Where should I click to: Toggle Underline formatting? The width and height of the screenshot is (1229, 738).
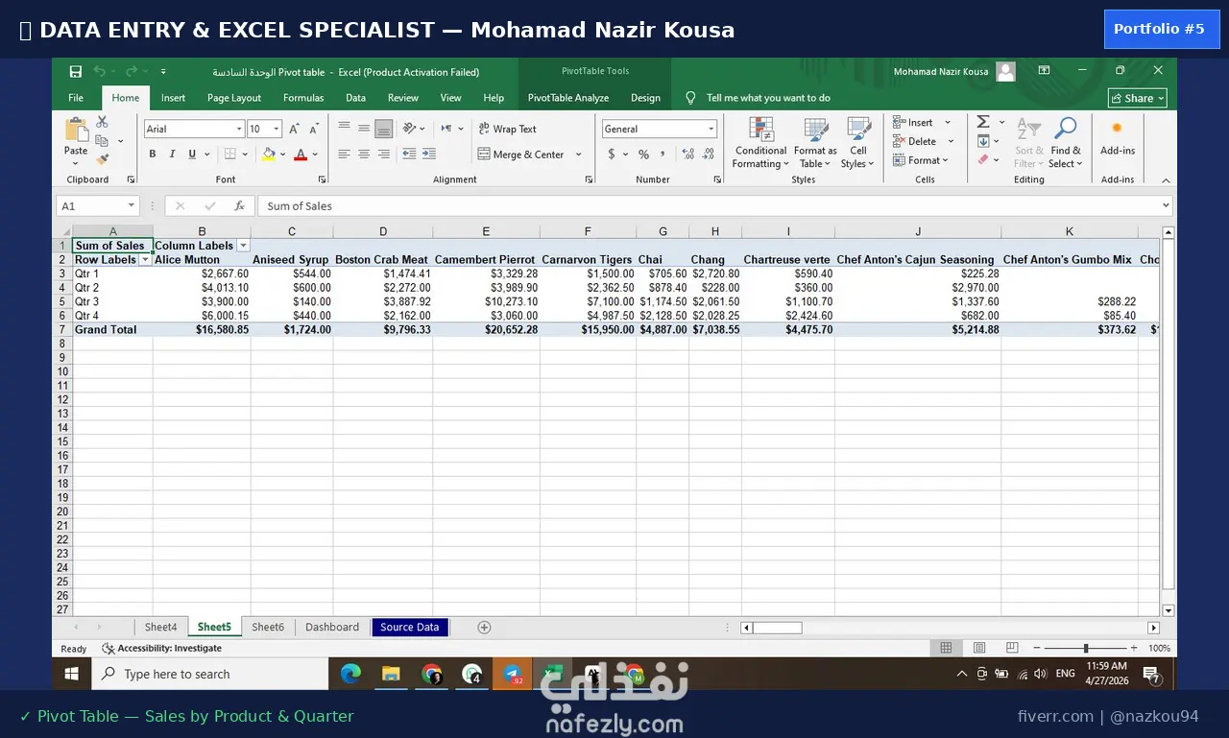point(192,154)
